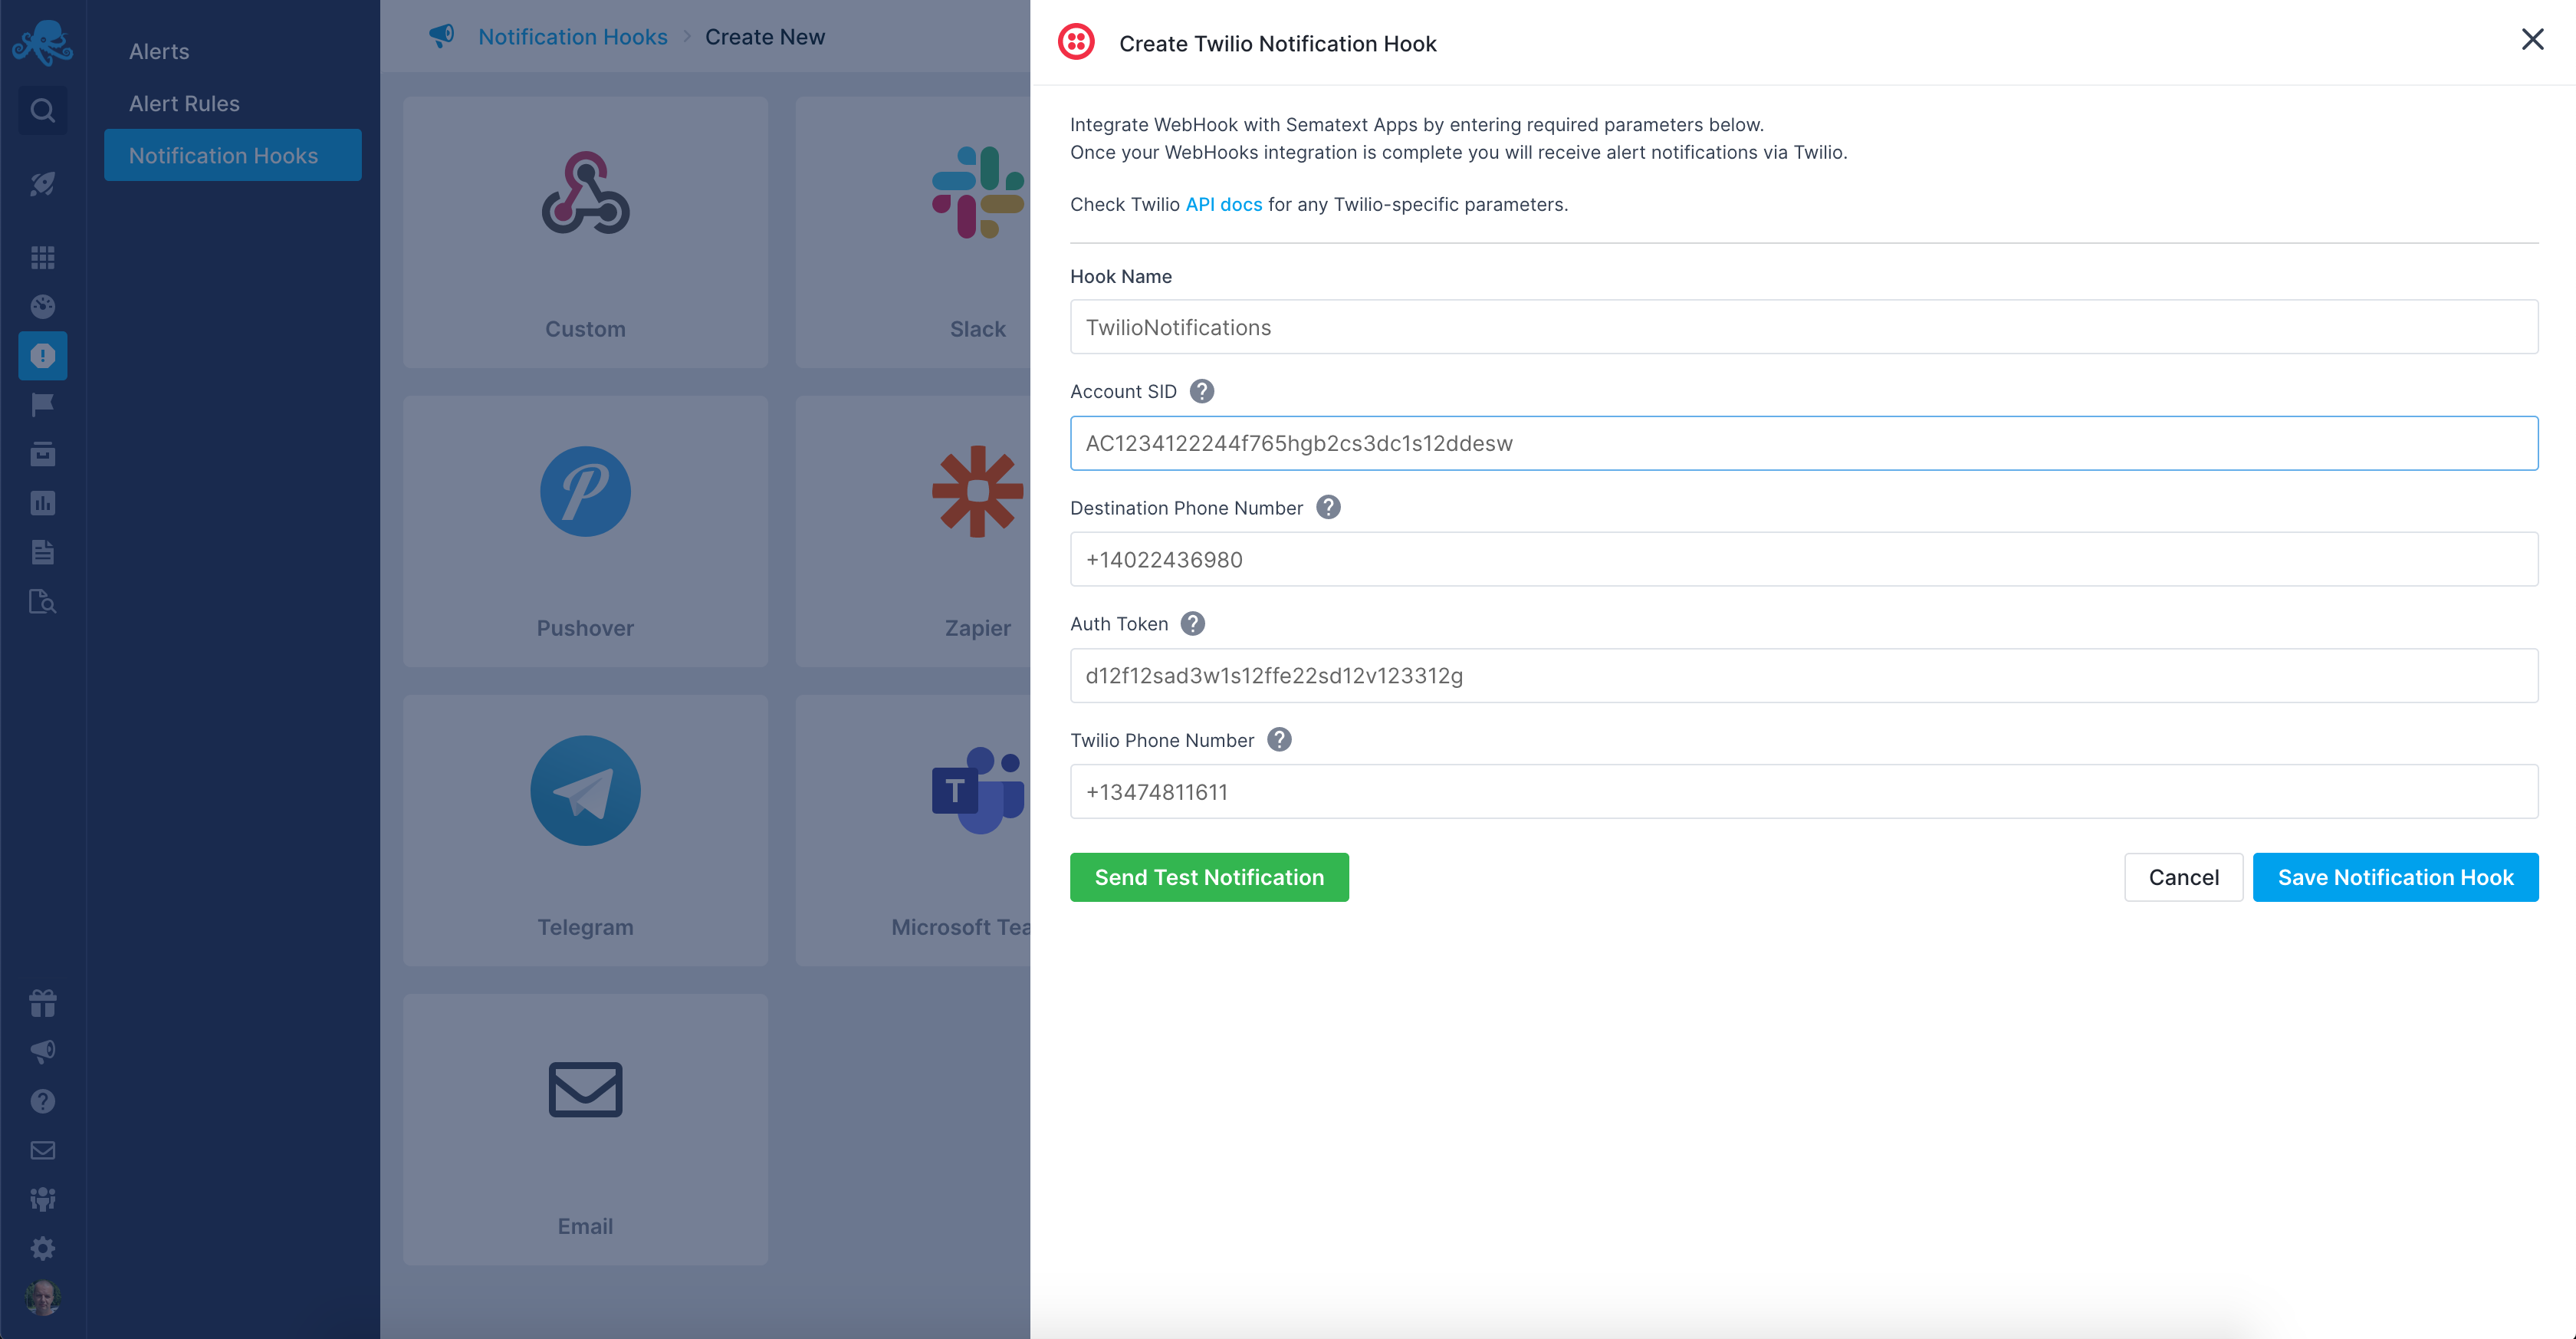Click the rocket launch icon
Screen dimensions: 2576x1339
42,183
